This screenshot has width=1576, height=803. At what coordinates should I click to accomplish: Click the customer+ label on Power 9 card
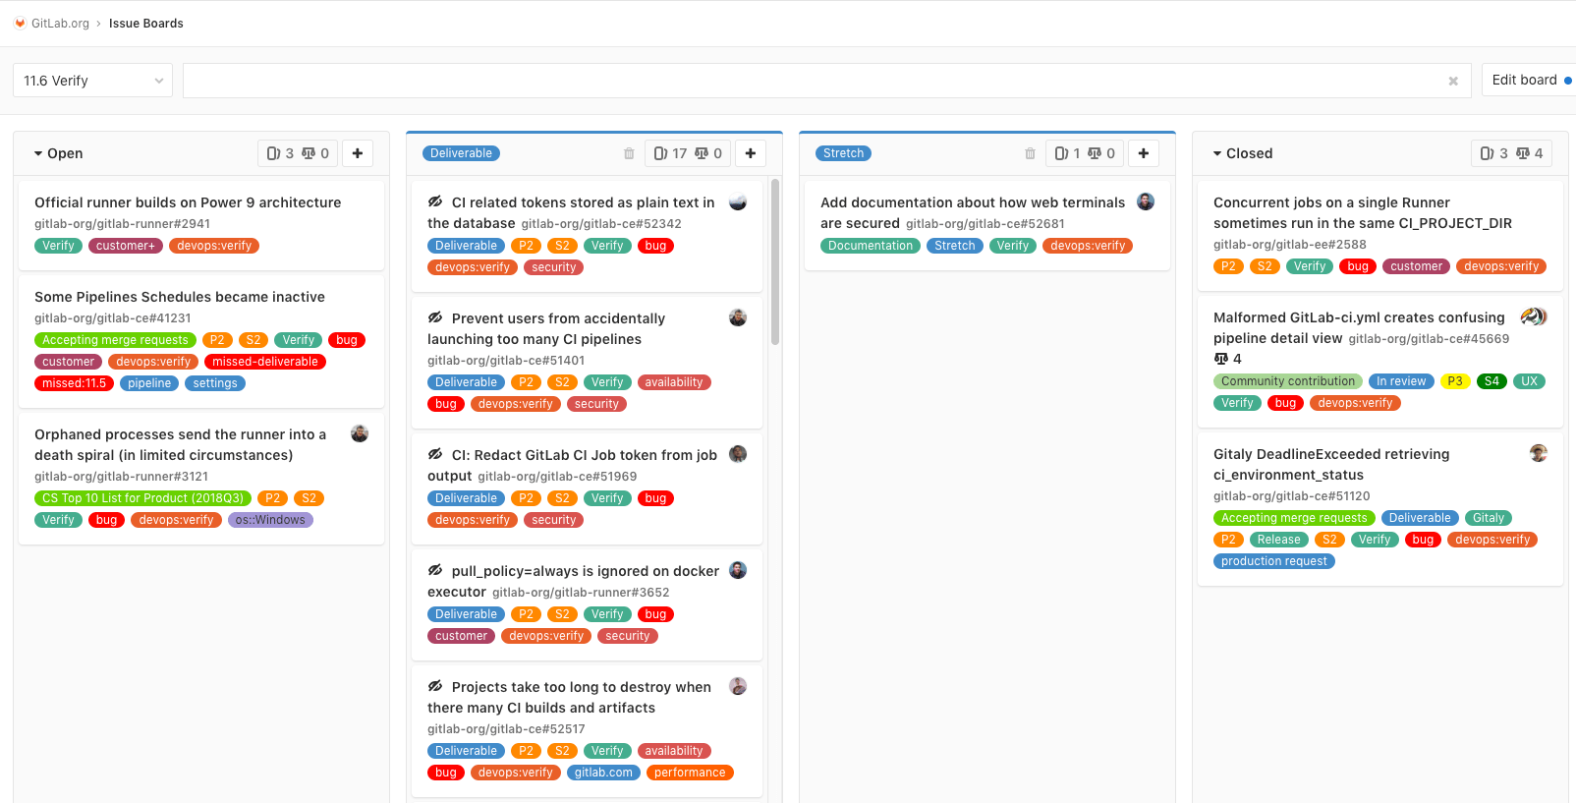[x=126, y=246]
